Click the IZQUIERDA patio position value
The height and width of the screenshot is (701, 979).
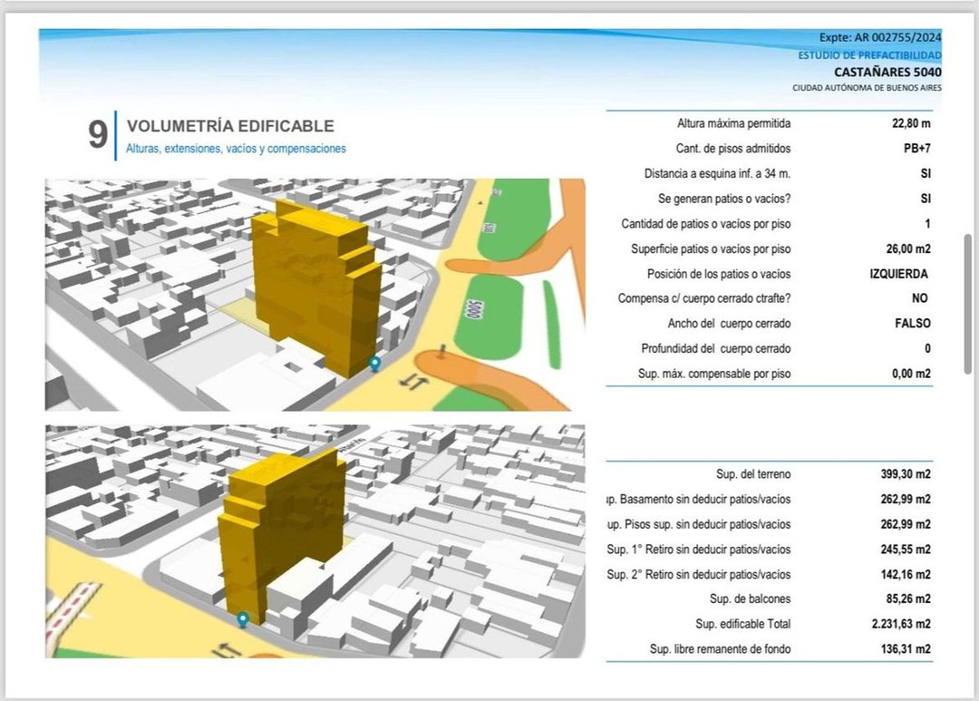pyautogui.click(x=898, y=274)
